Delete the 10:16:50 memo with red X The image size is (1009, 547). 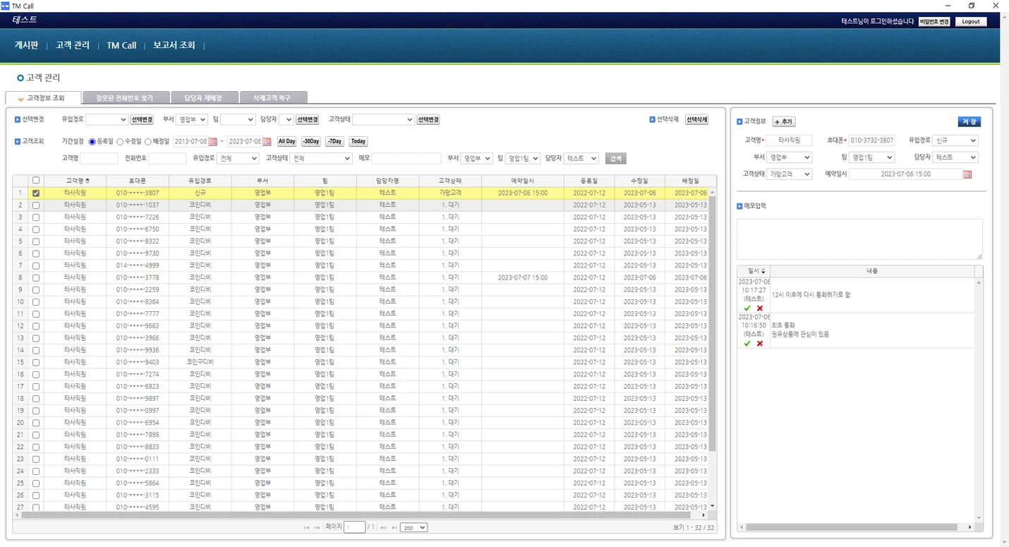760,344
